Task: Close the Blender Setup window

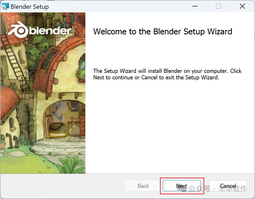Action: (x=242, y=6)
